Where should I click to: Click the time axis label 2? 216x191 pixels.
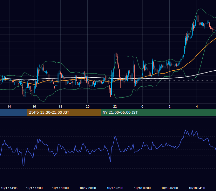(169, 107)
